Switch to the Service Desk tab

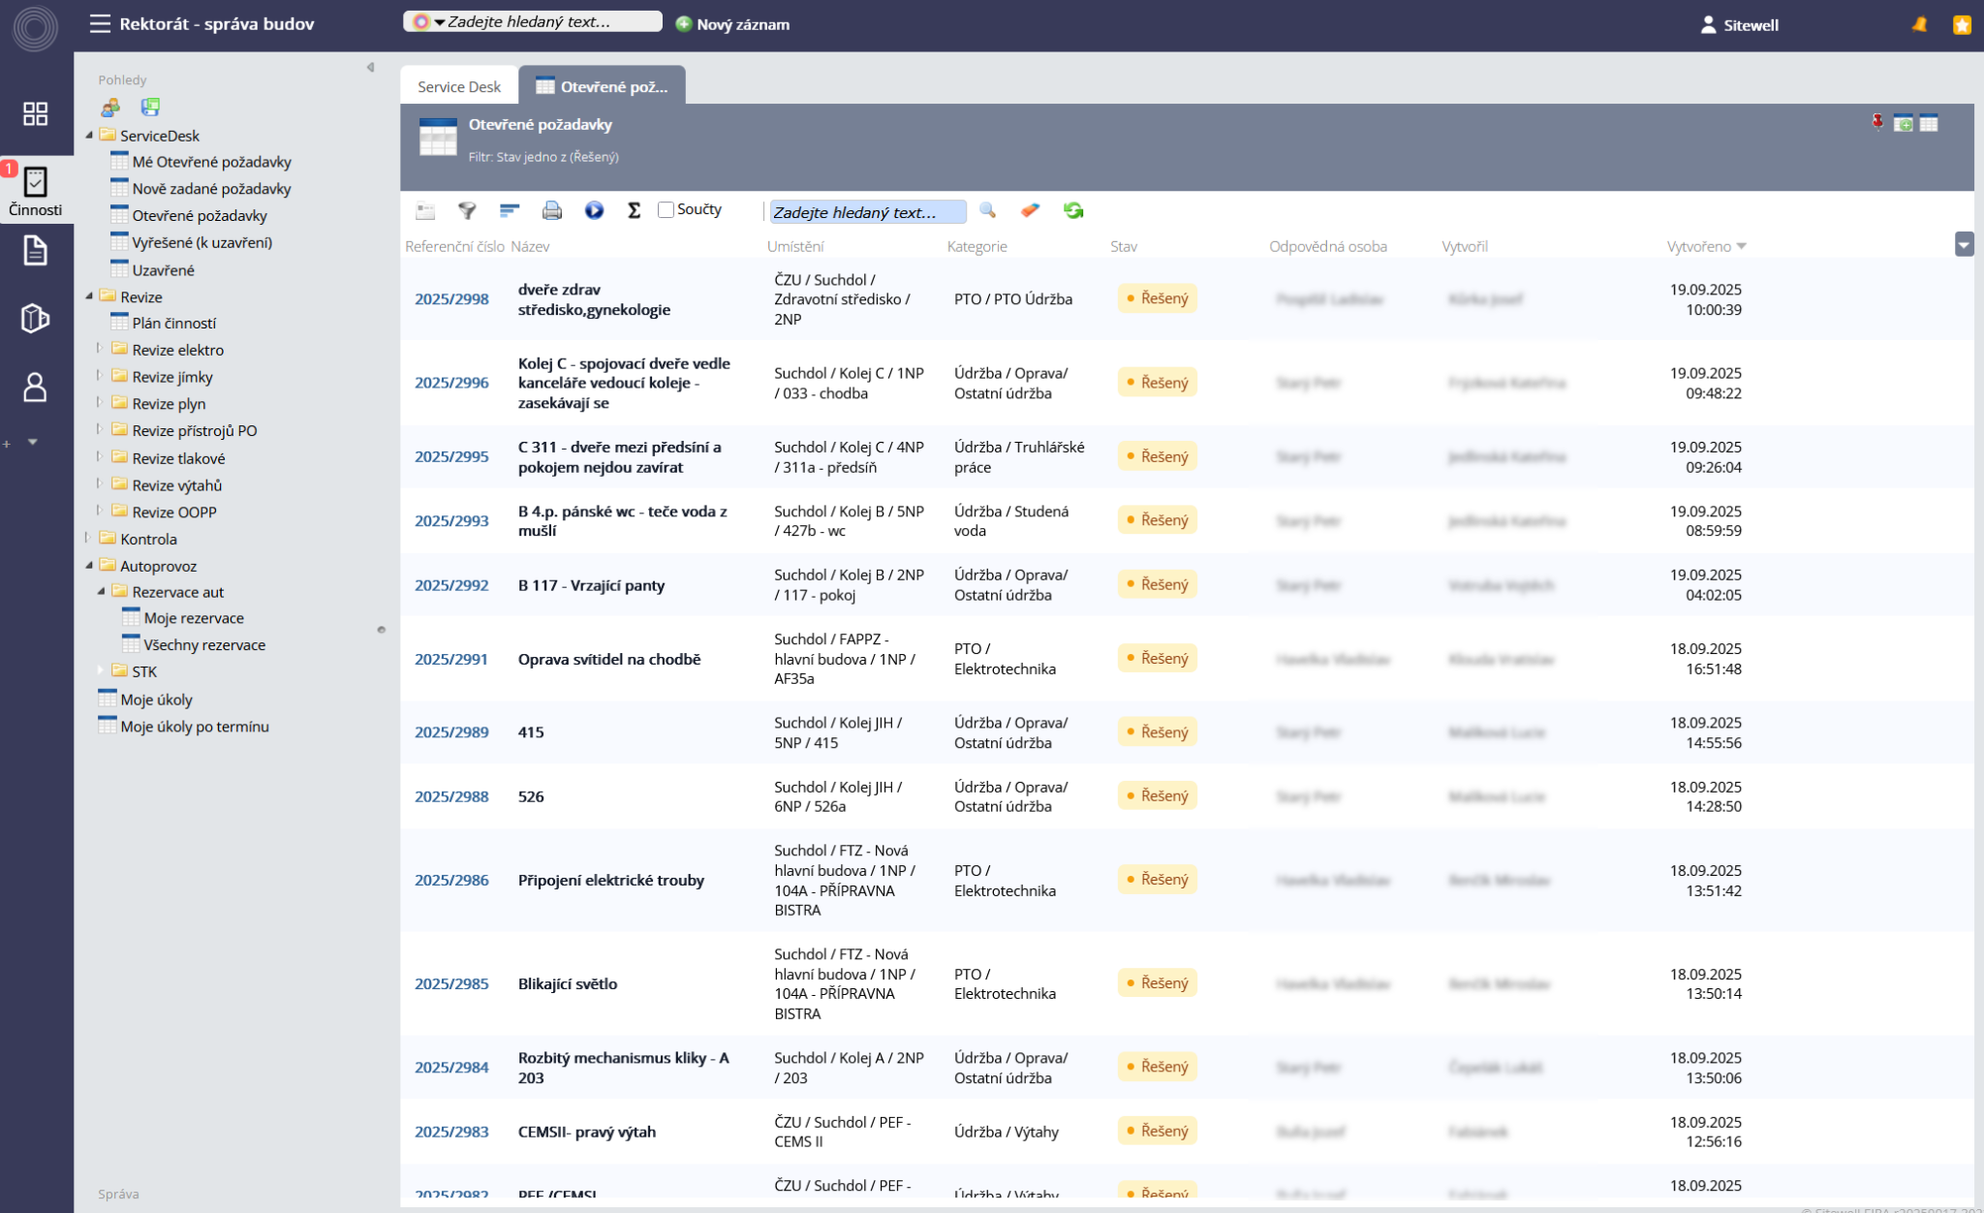[x=458, y=86]
